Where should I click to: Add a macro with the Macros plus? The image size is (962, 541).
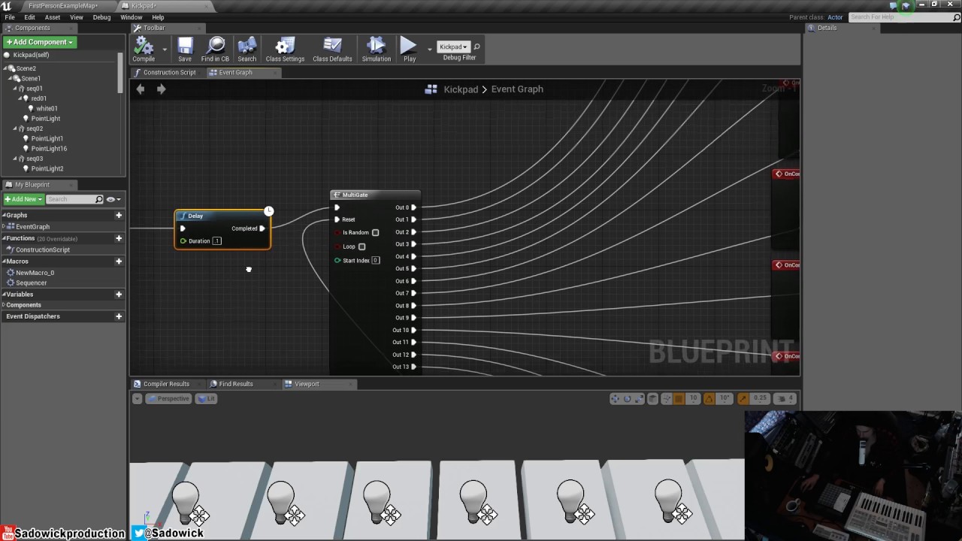click(118, 261)
